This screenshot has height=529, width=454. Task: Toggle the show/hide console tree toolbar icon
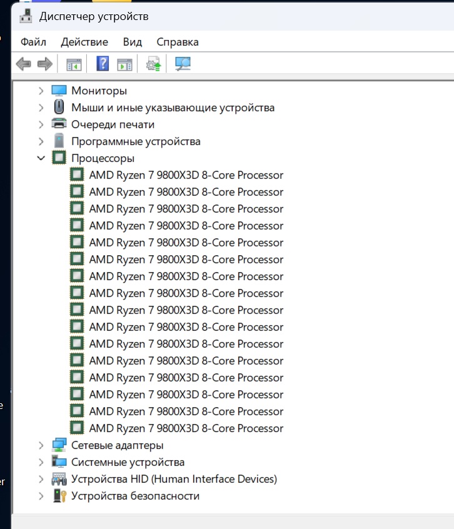pos(74,64)
